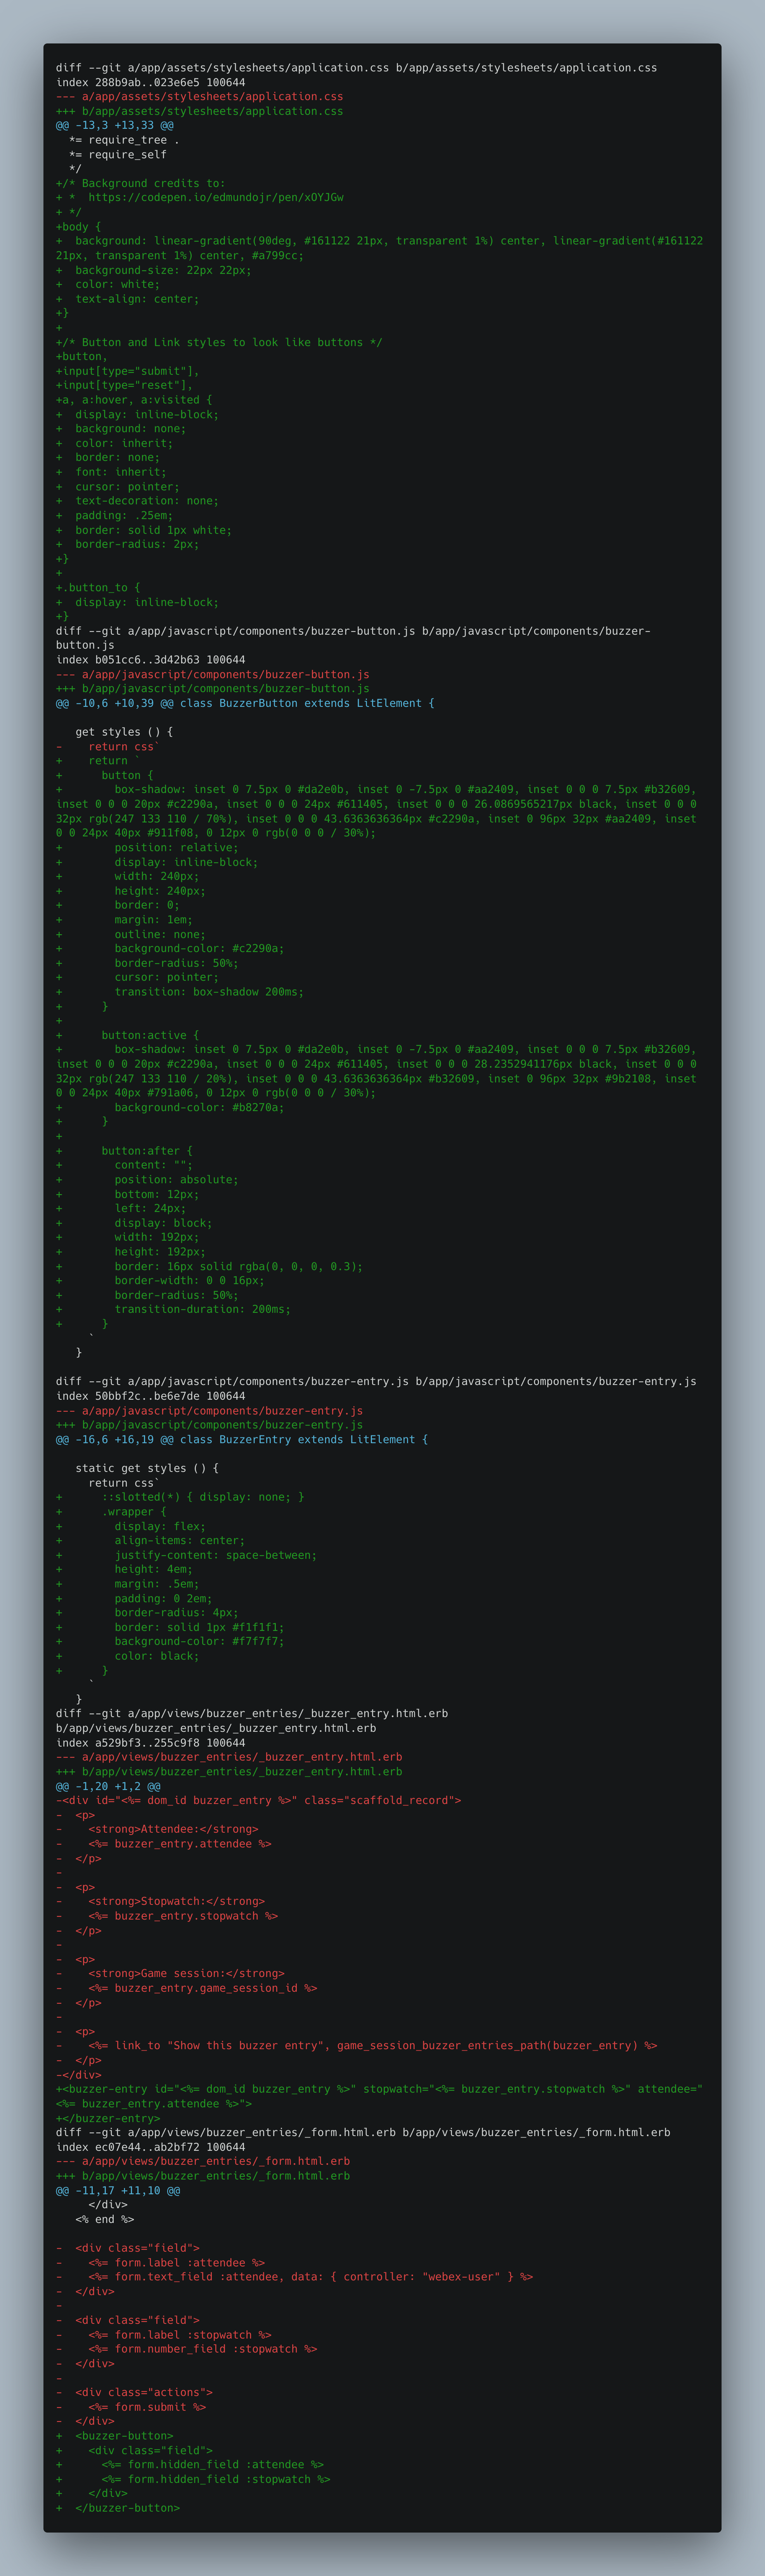The width and height of the screenshot is (765, 2576).
Task: Select the "::slotted(*) { display: none; }" line
Action: 180,1498
